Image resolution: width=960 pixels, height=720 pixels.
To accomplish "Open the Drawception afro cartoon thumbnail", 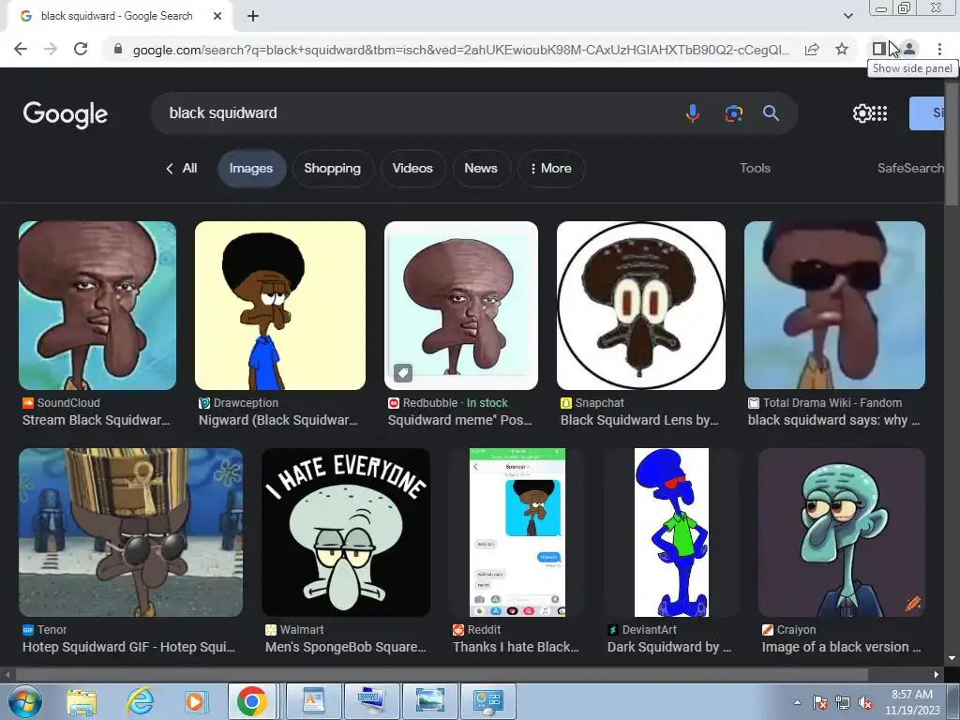I will [x=280, y=306].
